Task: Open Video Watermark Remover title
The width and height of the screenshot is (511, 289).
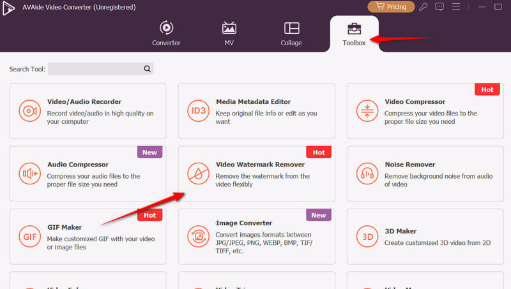Action: pos(260,165)
